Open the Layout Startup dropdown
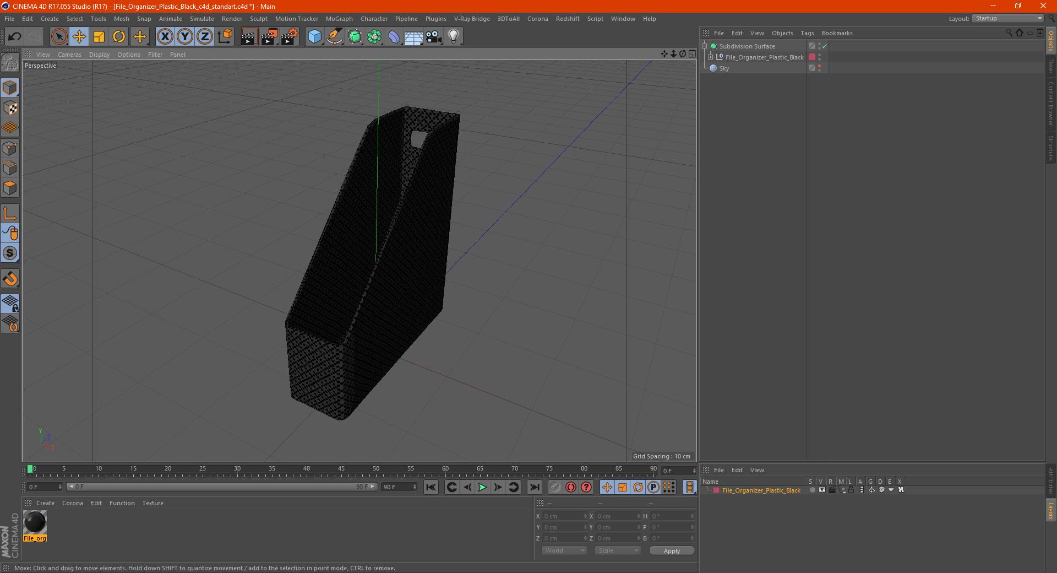 [1009, 19]
